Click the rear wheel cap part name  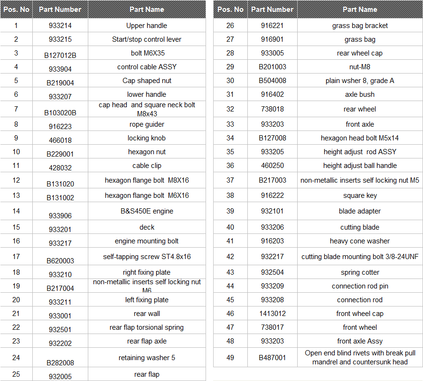point(360,53)
